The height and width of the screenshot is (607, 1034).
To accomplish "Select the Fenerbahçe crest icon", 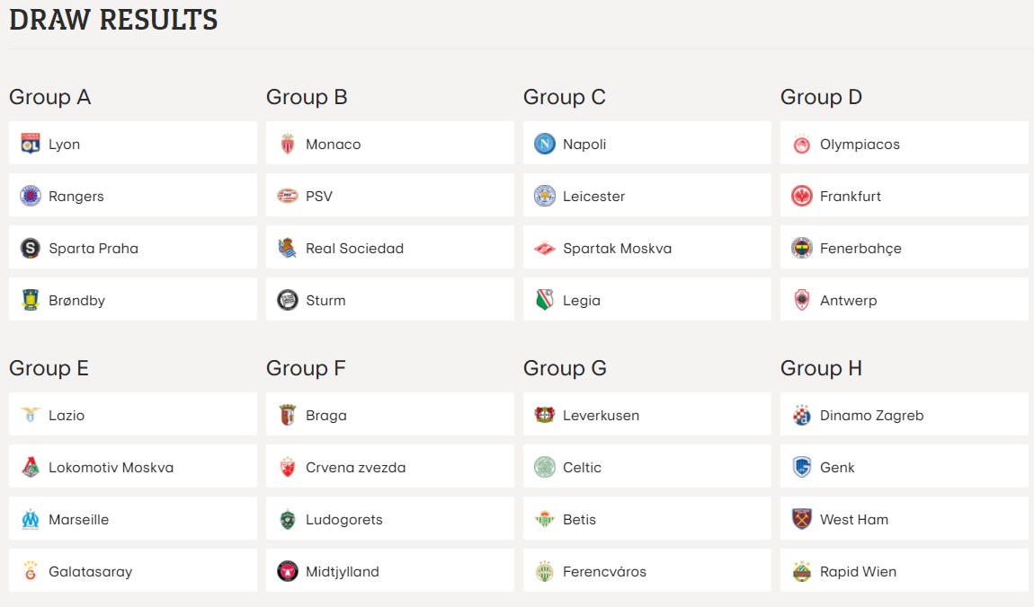I will 802,248.
